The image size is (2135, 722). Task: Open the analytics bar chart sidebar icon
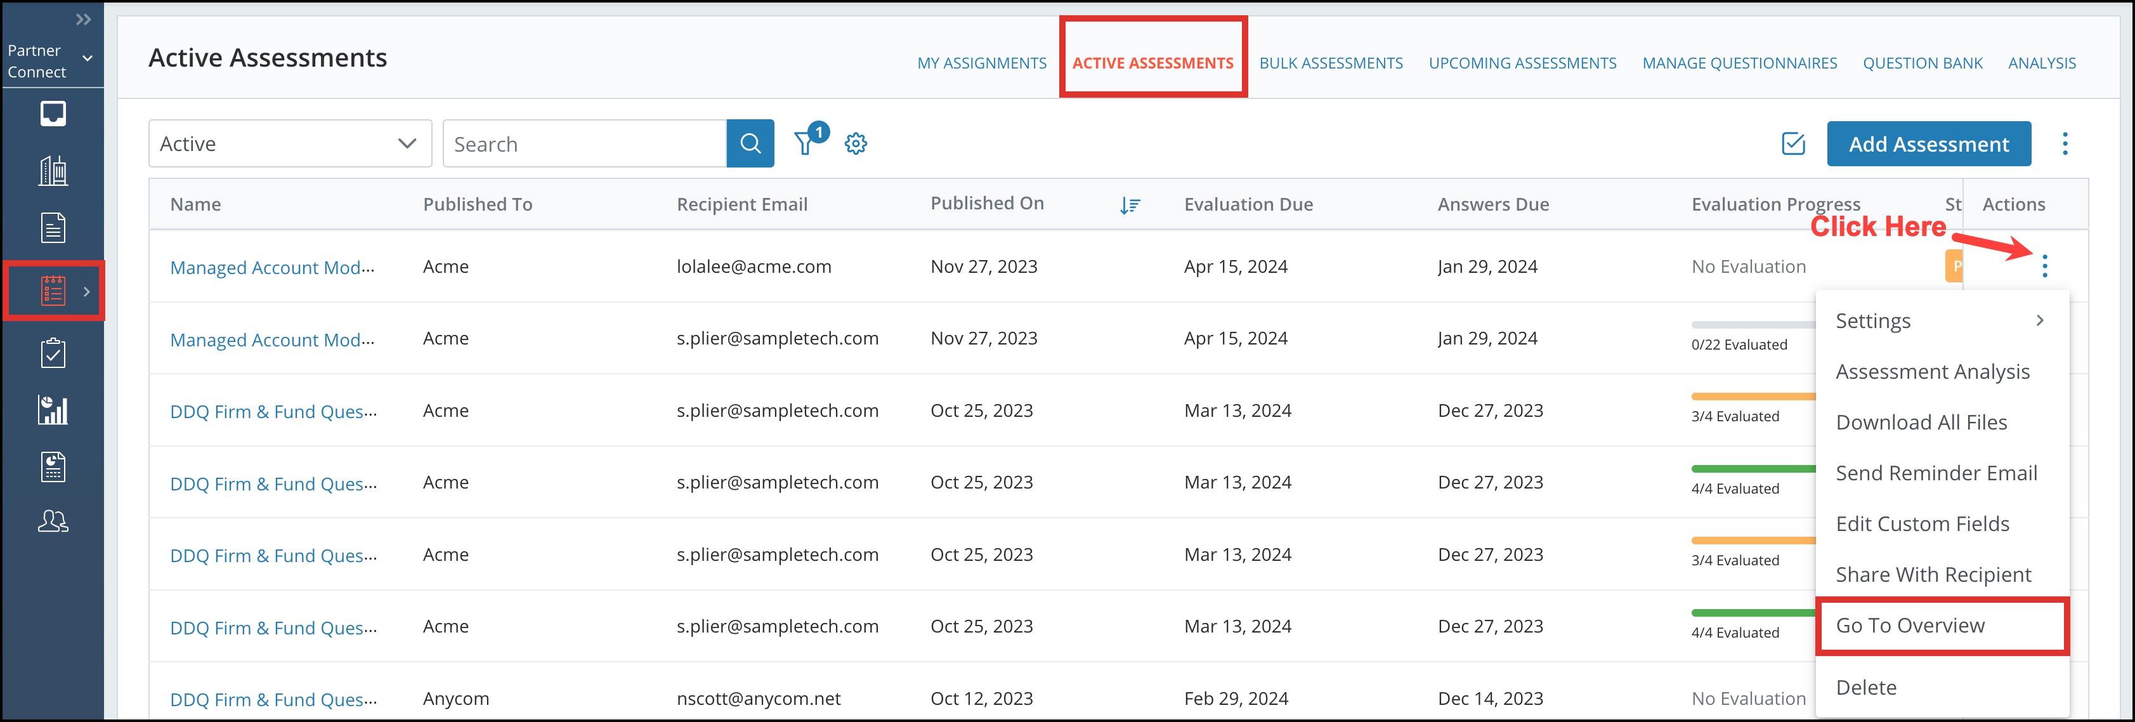[x=53, y=409]
